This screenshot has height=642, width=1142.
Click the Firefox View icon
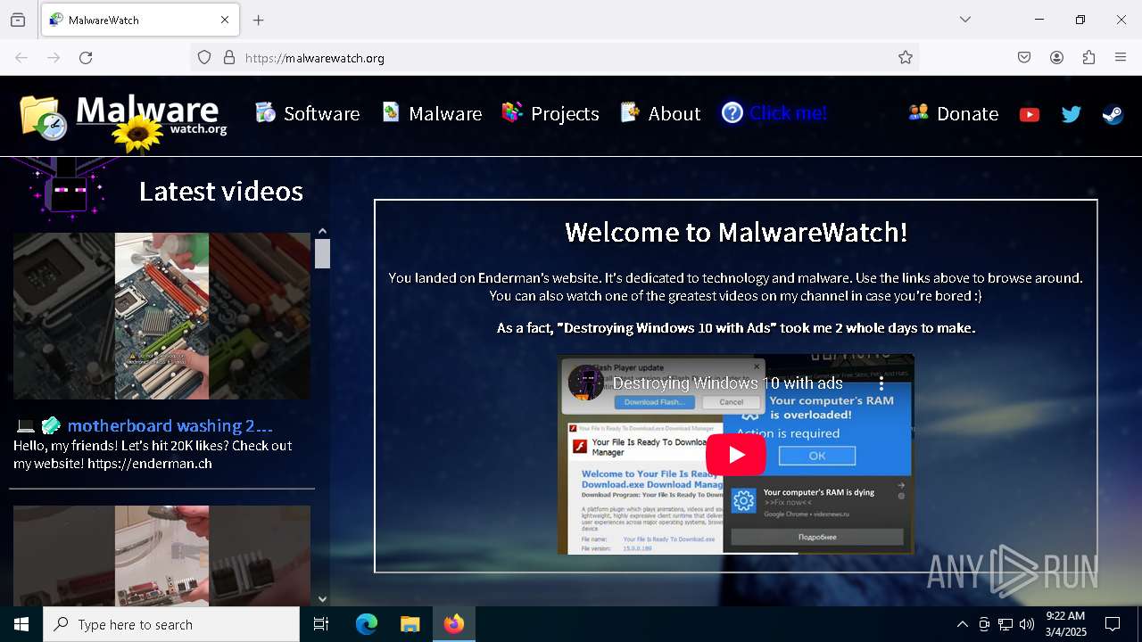pyautogui.click(x=18, y=20)
